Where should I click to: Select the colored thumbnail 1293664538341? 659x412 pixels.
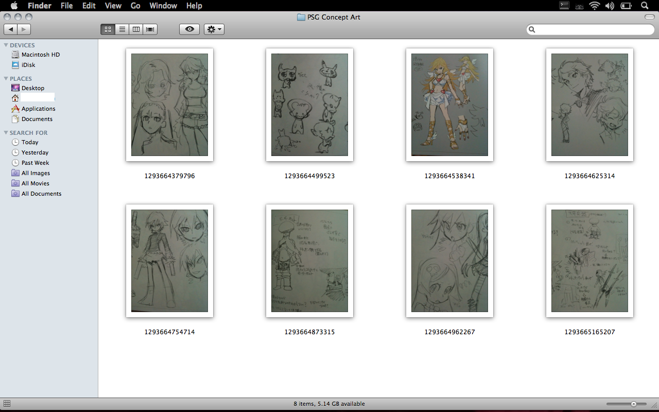[x=449, y=105]
